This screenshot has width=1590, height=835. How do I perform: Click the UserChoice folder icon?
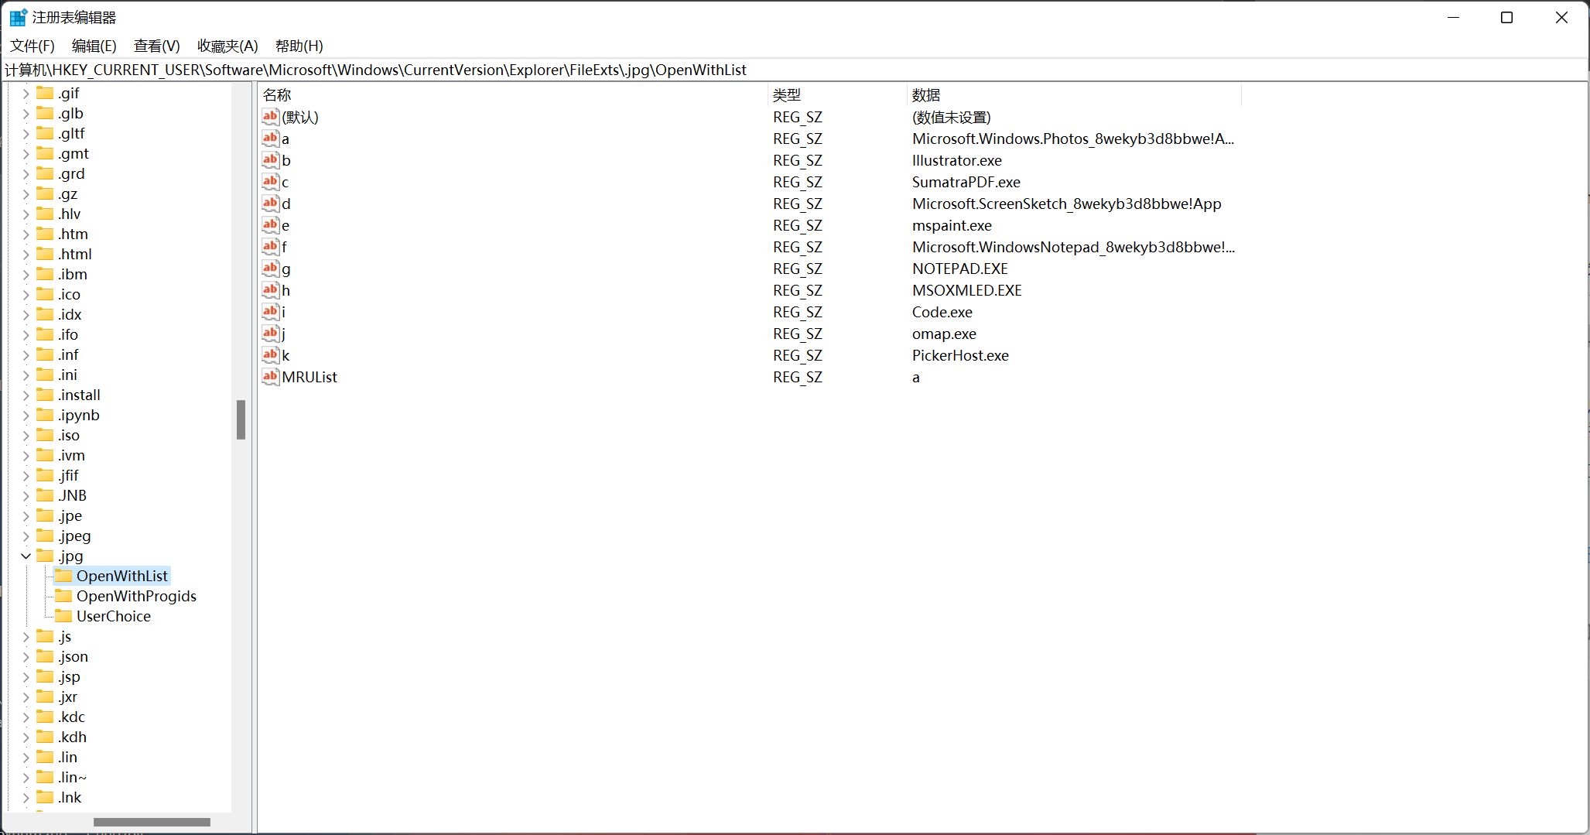(x=63, y=616)
